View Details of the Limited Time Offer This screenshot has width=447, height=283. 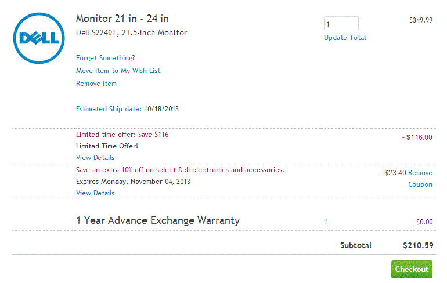(95, 158)
